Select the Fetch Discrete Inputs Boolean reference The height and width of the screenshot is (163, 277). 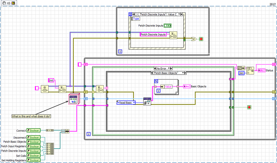click(34, 151)
